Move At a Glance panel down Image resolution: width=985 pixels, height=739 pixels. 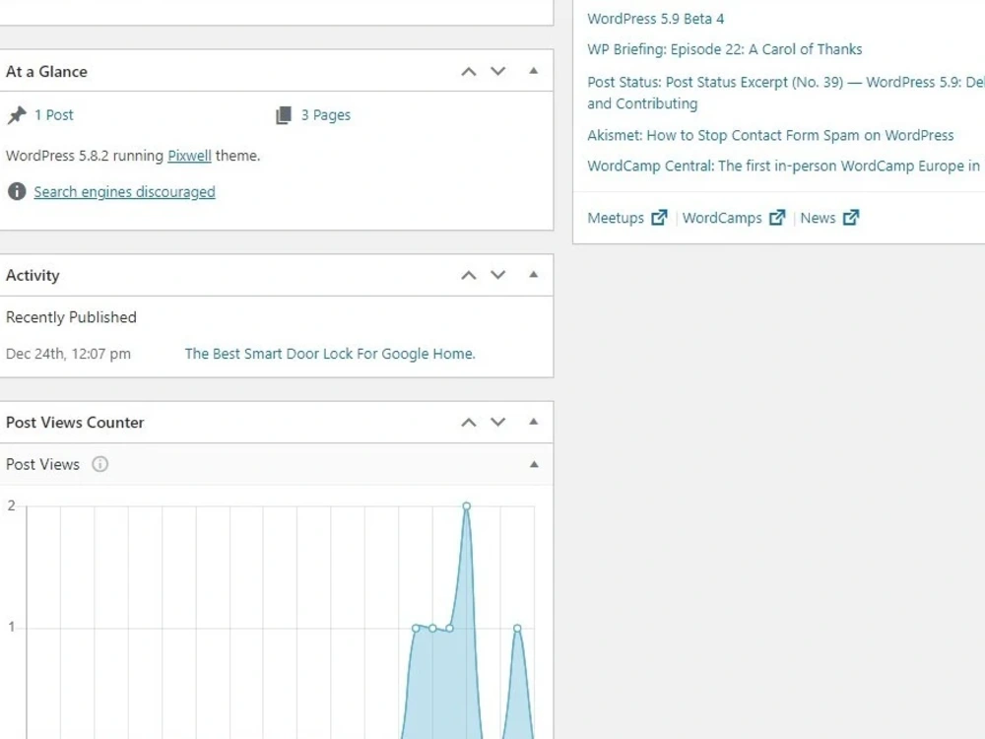tap(498, 71)
